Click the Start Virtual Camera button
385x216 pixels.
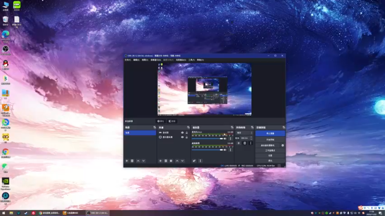pos(268,145)
